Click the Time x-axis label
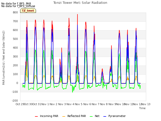 tap(142, 108)
